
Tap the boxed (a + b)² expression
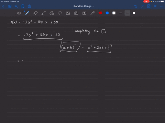70,47
